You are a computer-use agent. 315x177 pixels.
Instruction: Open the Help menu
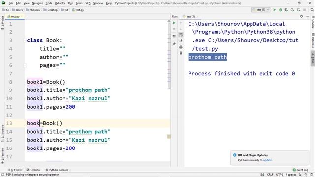(109, 3)
